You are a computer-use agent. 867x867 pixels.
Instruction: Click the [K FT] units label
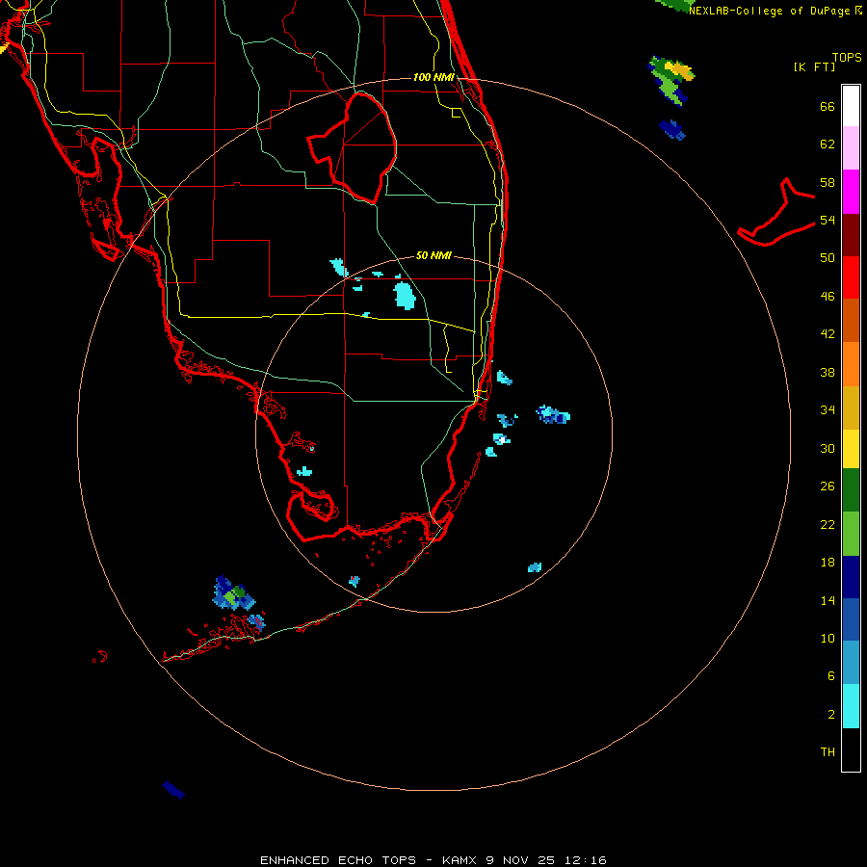click(814, 66)
